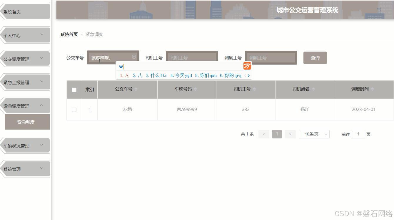The width and height of the screenshot is (394, 220).
Task: Expand 车辆状况管理 menu
Action: tap(25, 145)
